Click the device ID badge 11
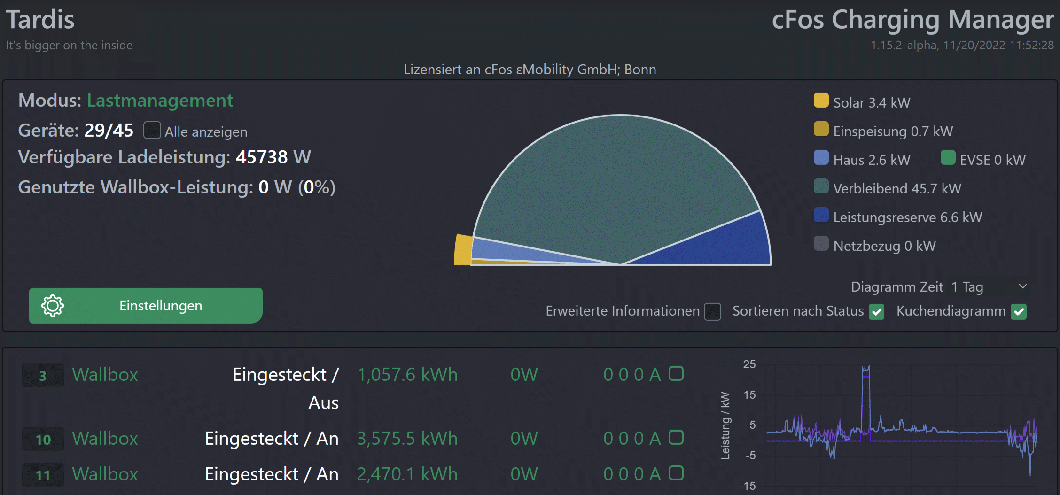 (43, 475)
